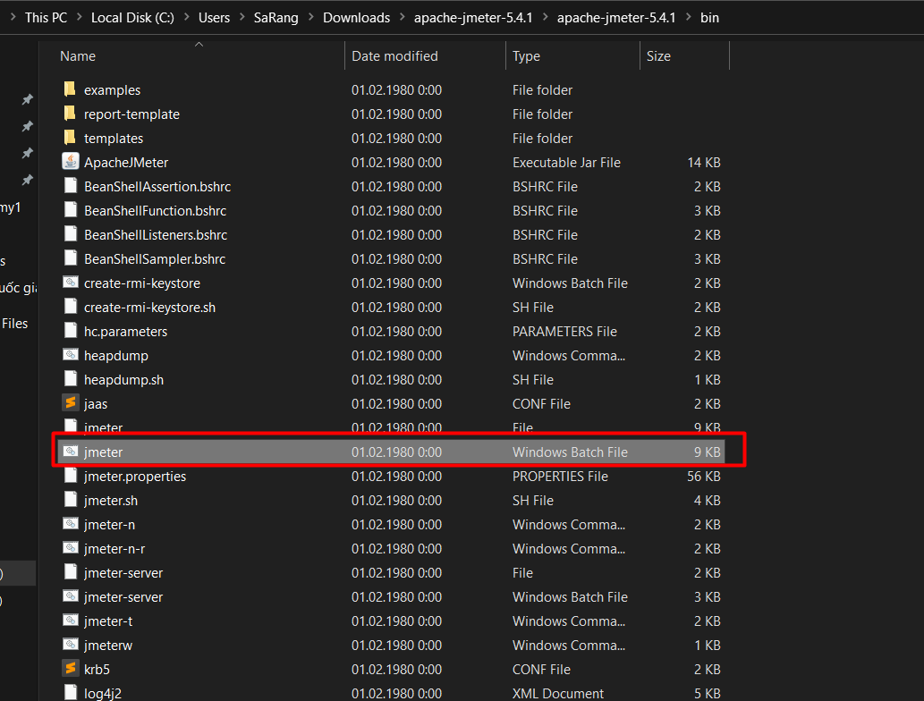The width and height of the screenshot is (924, 701).
Task: Select the hc.parameters file name
Action: (x=125, y=332)
